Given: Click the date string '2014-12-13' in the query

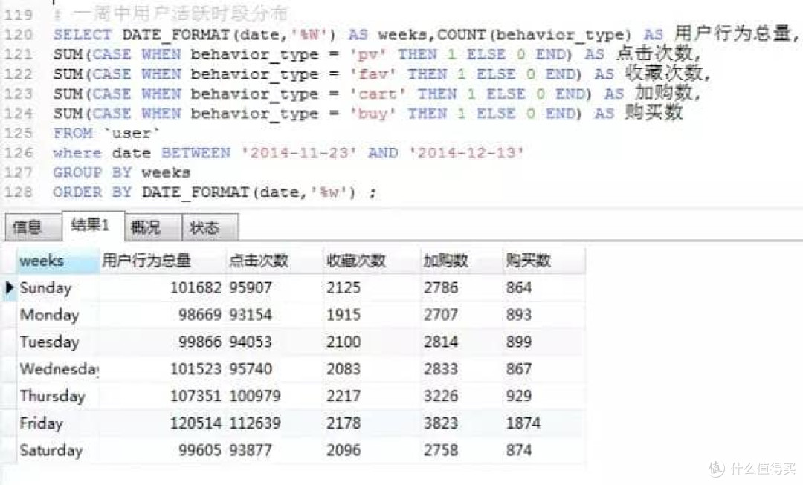Looking at the screenshot, I should click(x=466, y=153).
